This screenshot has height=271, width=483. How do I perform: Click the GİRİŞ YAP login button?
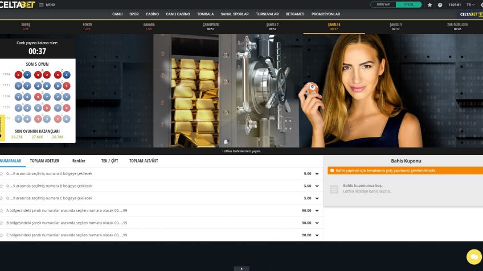click(x=383, y=5)
